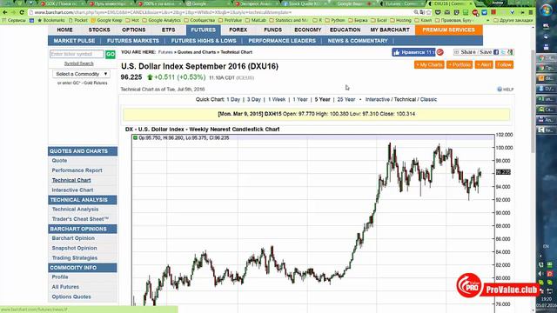
Task: Go to MARKET PULSE submenu
Action: [74, 41]
